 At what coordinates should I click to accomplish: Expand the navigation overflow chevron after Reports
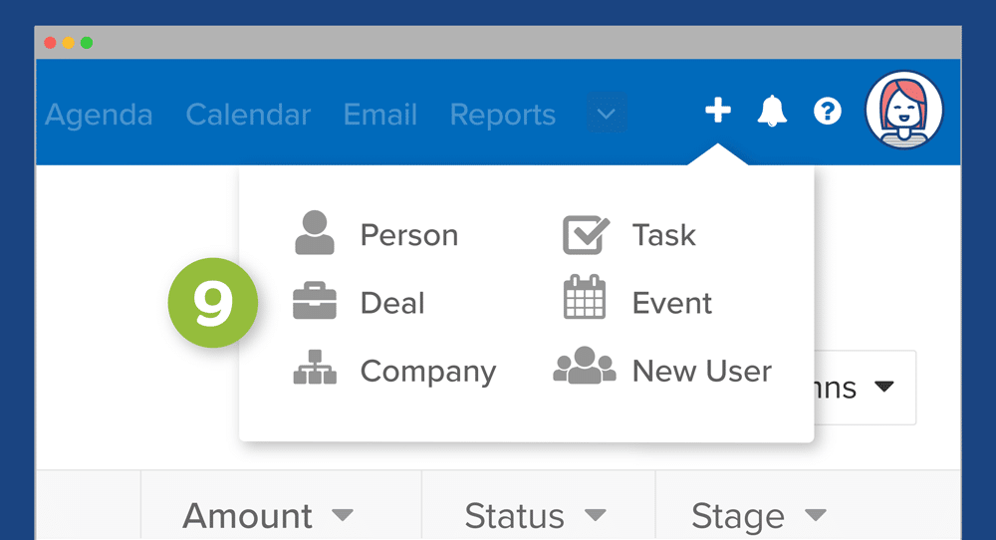607,113
